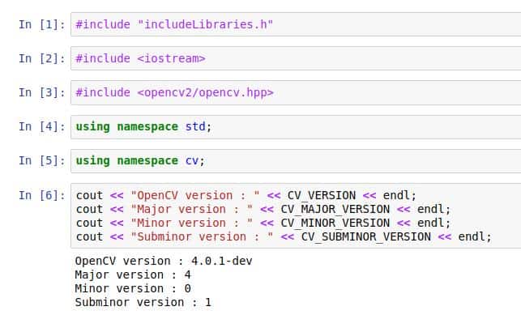This screenshot has height=315, width=521.
Task: Click the 'In [2]:' prompt label
Action: 42,59
